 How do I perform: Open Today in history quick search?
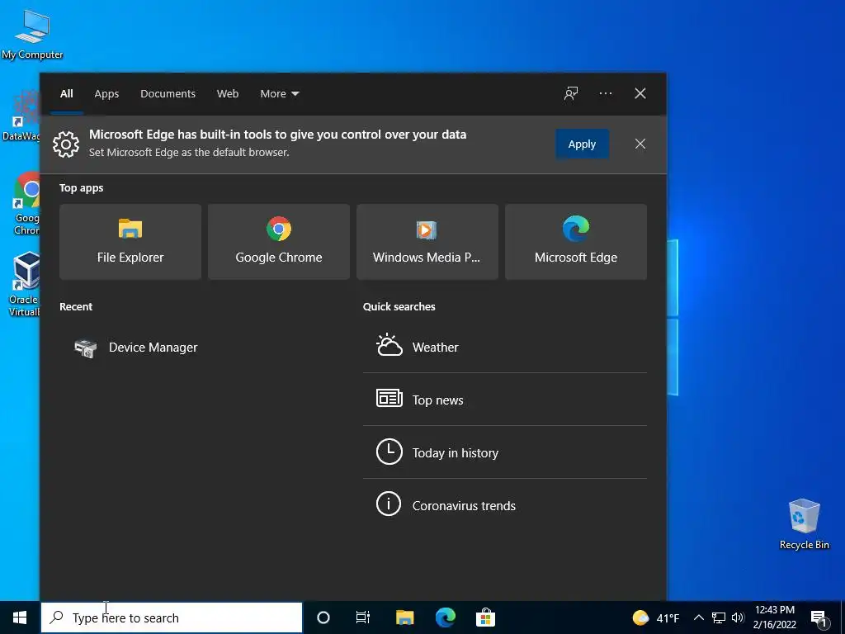(x=504, y=452)
